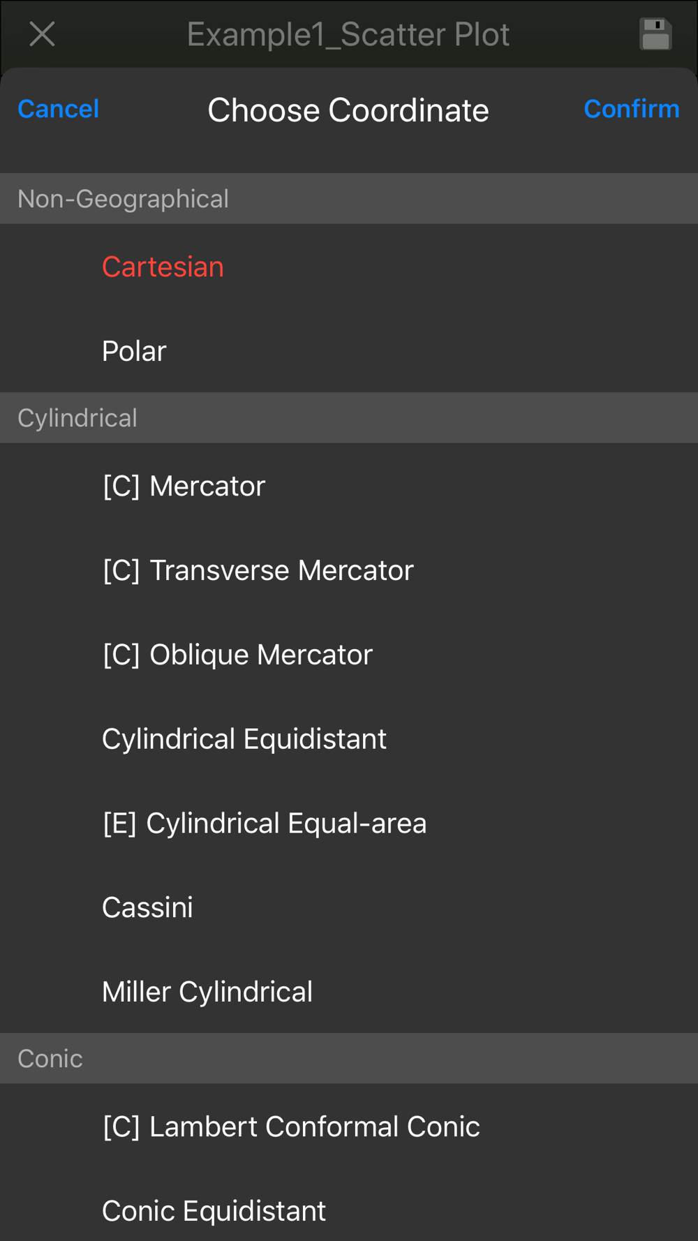Choose the Conic Equidistant projection
This screenshot has width=698, height=1241.
(x=349, y=1211)
